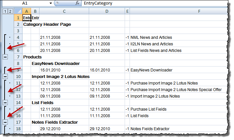Click date 29.12.2010 in column C
Viewport: 234px width, 140px height.
50,129
